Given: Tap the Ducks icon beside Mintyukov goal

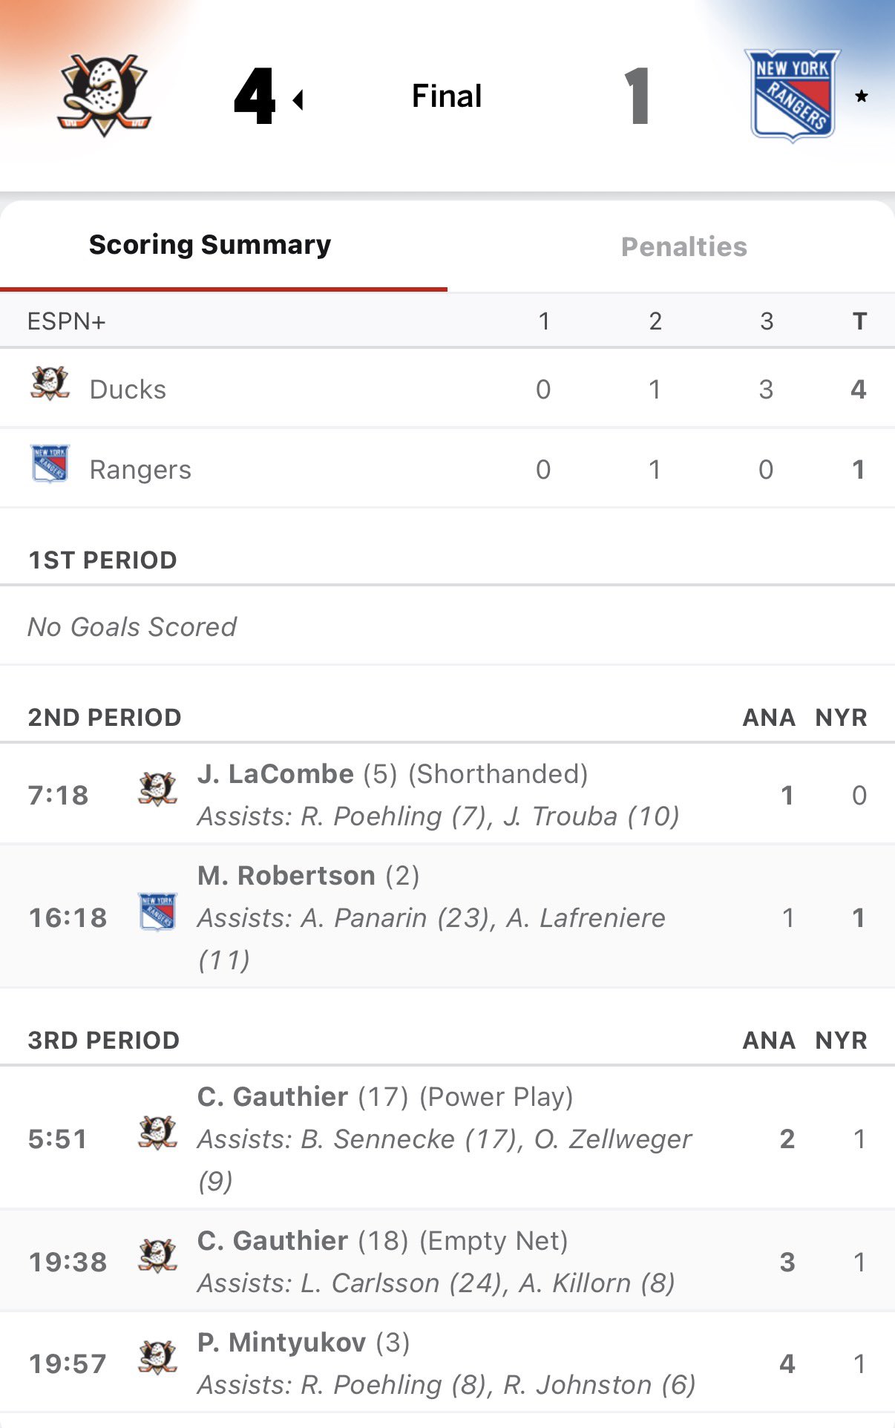Looking at the screenshot, I should coord(157,1357).
